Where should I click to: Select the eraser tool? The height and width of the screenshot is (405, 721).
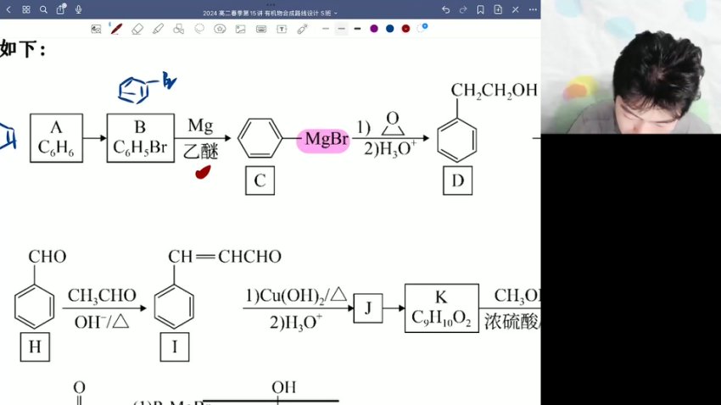point(137,28)
